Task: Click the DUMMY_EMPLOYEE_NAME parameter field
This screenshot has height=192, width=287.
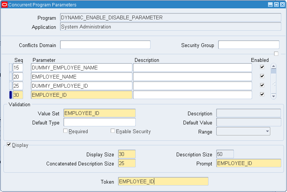Action: pyautogui.click(x=82, y=68)
